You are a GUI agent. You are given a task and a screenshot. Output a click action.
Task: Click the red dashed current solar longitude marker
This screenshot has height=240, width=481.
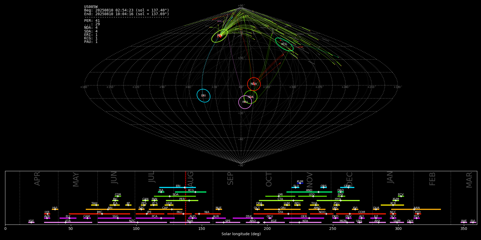point(185,197)
